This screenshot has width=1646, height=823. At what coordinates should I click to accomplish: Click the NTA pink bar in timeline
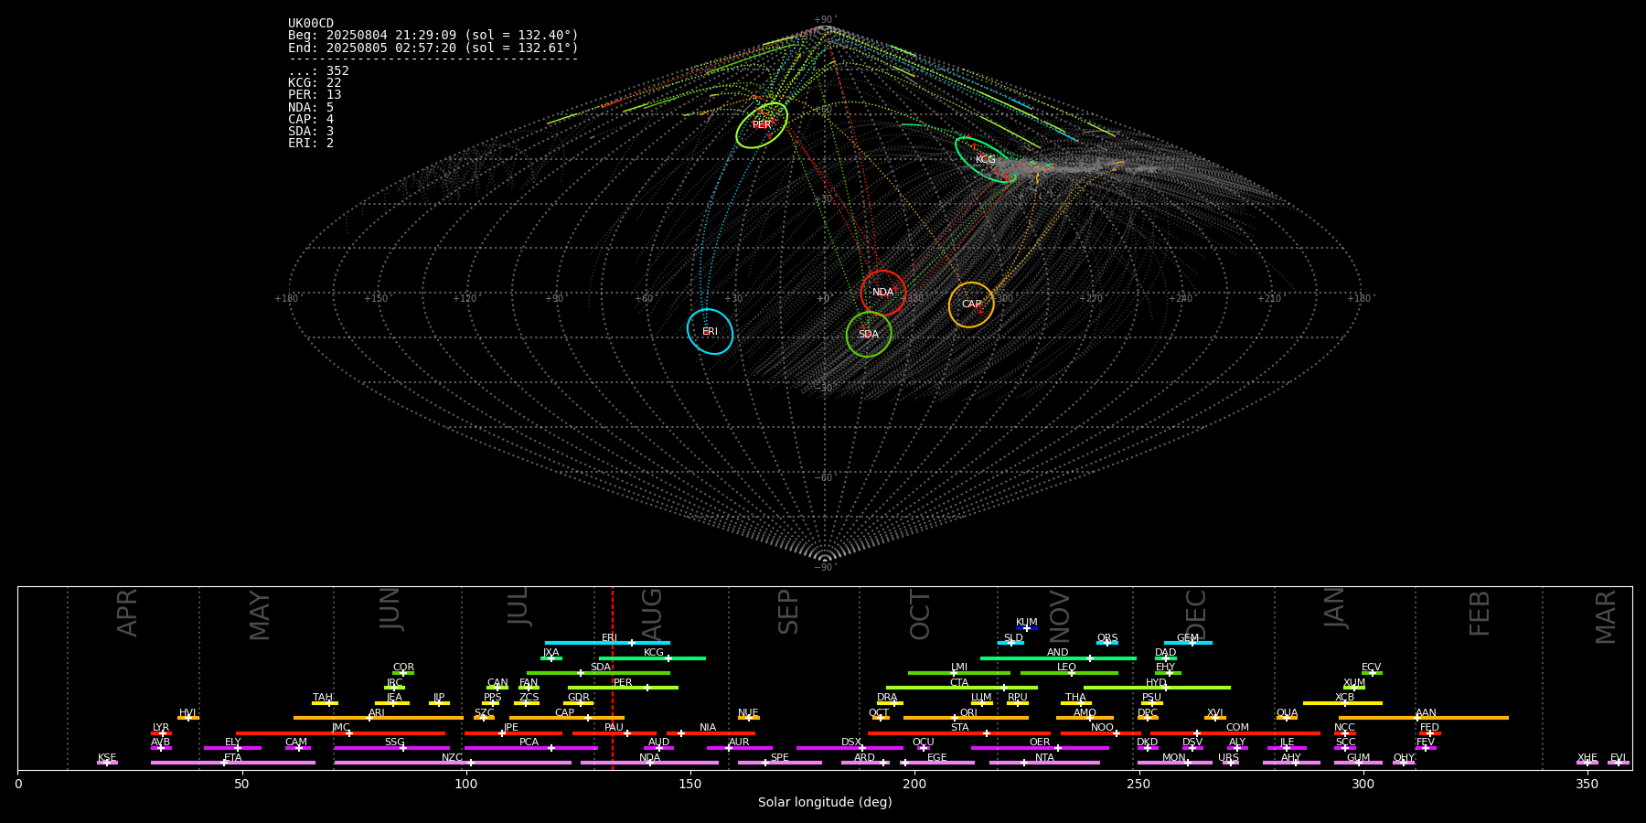click(1044, 763)
